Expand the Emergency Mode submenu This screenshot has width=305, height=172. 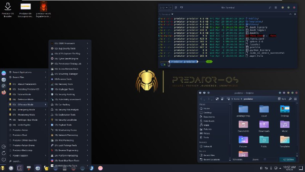28,110
